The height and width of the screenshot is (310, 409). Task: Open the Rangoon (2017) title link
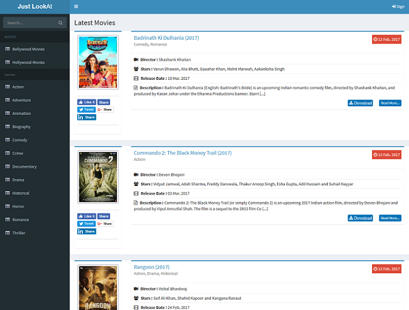coord(151,267)
